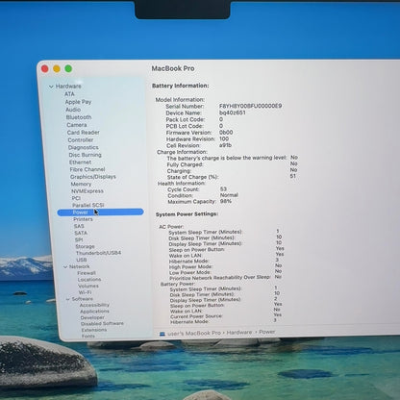This screenshot has width=400, height=400.
Task: Collapse the Hardware section chevron
Action: point(51,87)
